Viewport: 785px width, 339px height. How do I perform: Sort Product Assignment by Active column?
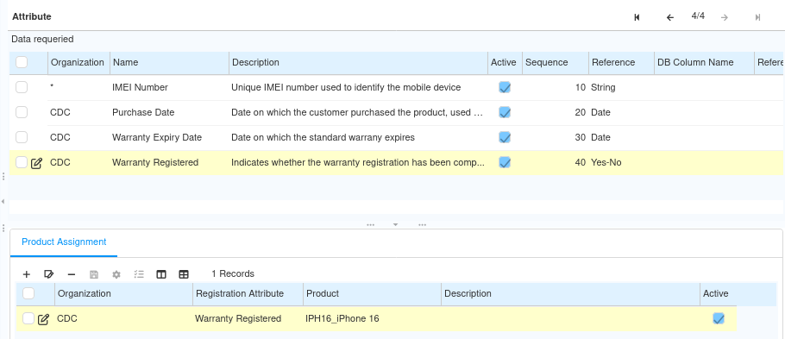[x=719, y=294]
